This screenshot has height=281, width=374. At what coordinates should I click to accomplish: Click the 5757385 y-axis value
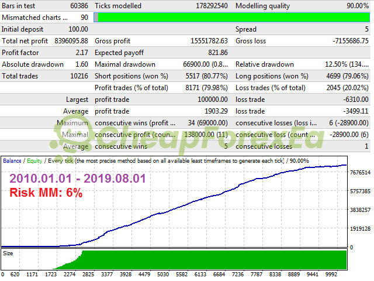360,191
